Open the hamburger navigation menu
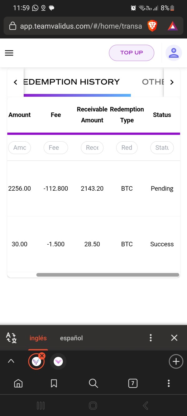This screenshot has width=187, height=416. point(9,53)
